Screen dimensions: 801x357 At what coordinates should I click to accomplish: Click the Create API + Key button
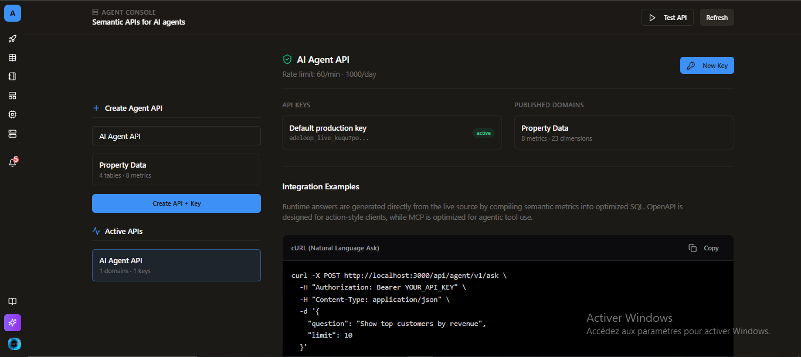coord(177,203)
